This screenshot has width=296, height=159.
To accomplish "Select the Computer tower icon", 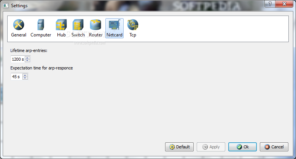I will [41, 25].
